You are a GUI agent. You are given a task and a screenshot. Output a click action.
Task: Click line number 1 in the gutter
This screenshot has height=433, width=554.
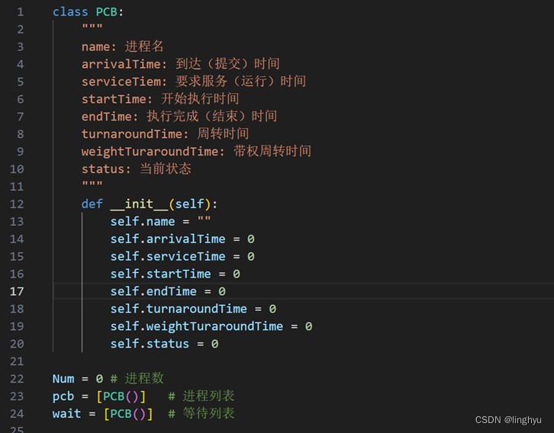click(21, 12)
